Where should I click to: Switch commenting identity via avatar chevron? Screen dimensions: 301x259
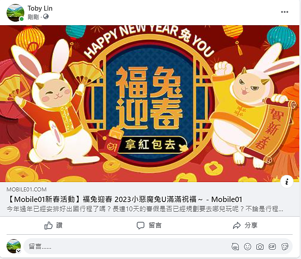tap(19, 251)
